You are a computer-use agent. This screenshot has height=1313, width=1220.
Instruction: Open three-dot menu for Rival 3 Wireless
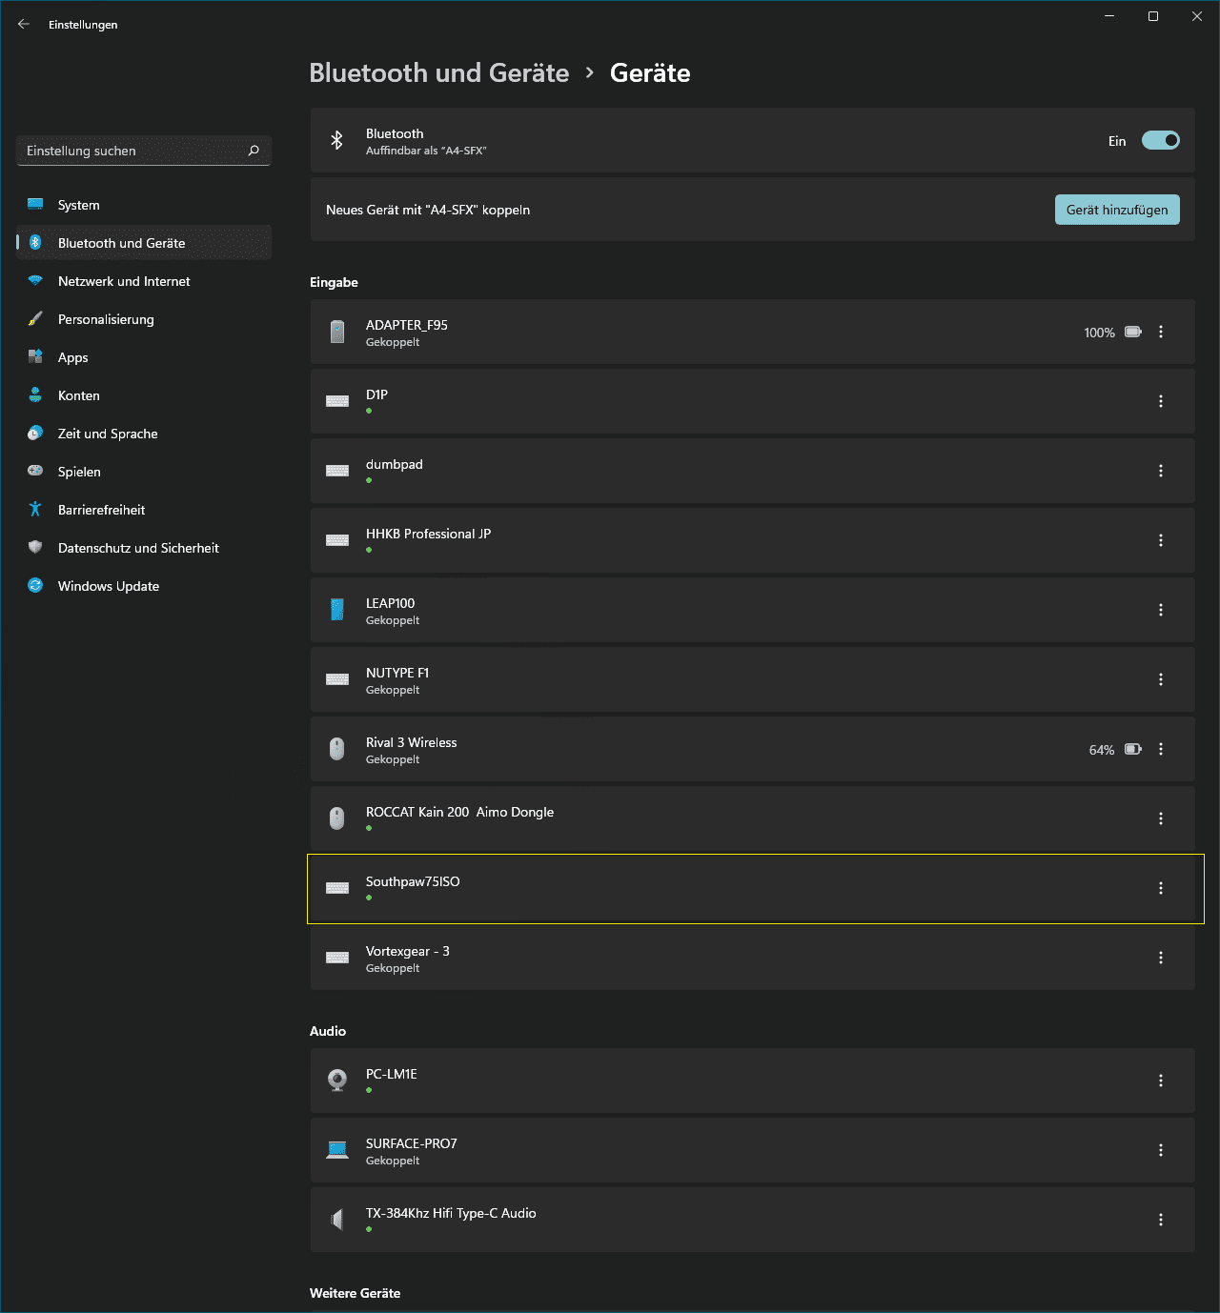[x=1161, y=749]
